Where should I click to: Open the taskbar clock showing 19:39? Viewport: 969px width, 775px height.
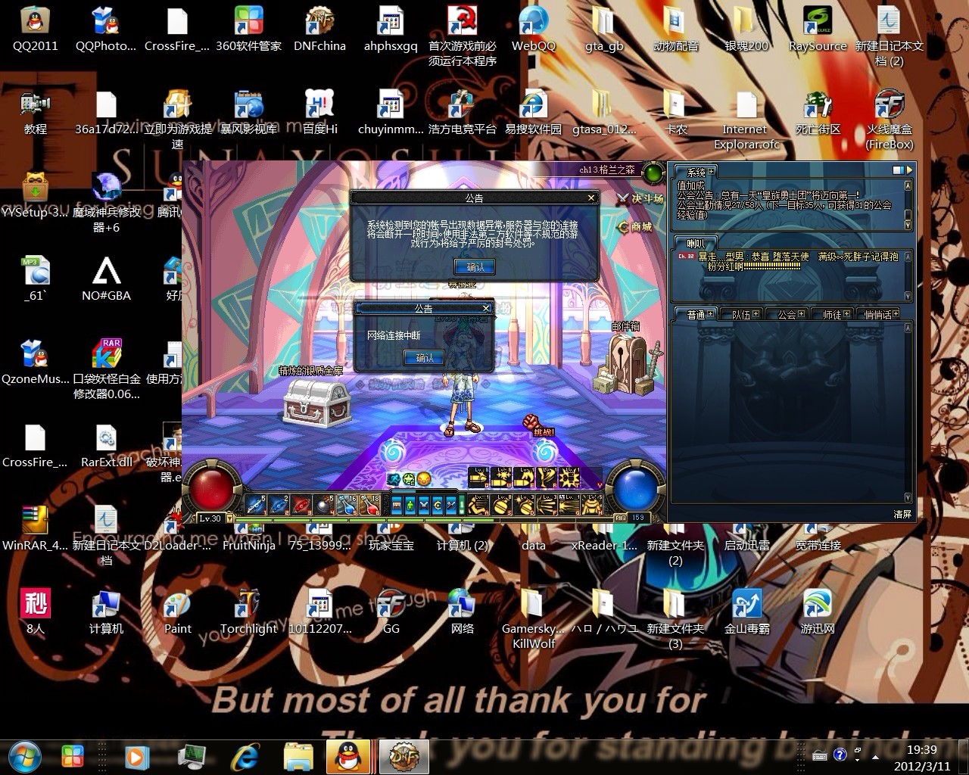(921, 757)
